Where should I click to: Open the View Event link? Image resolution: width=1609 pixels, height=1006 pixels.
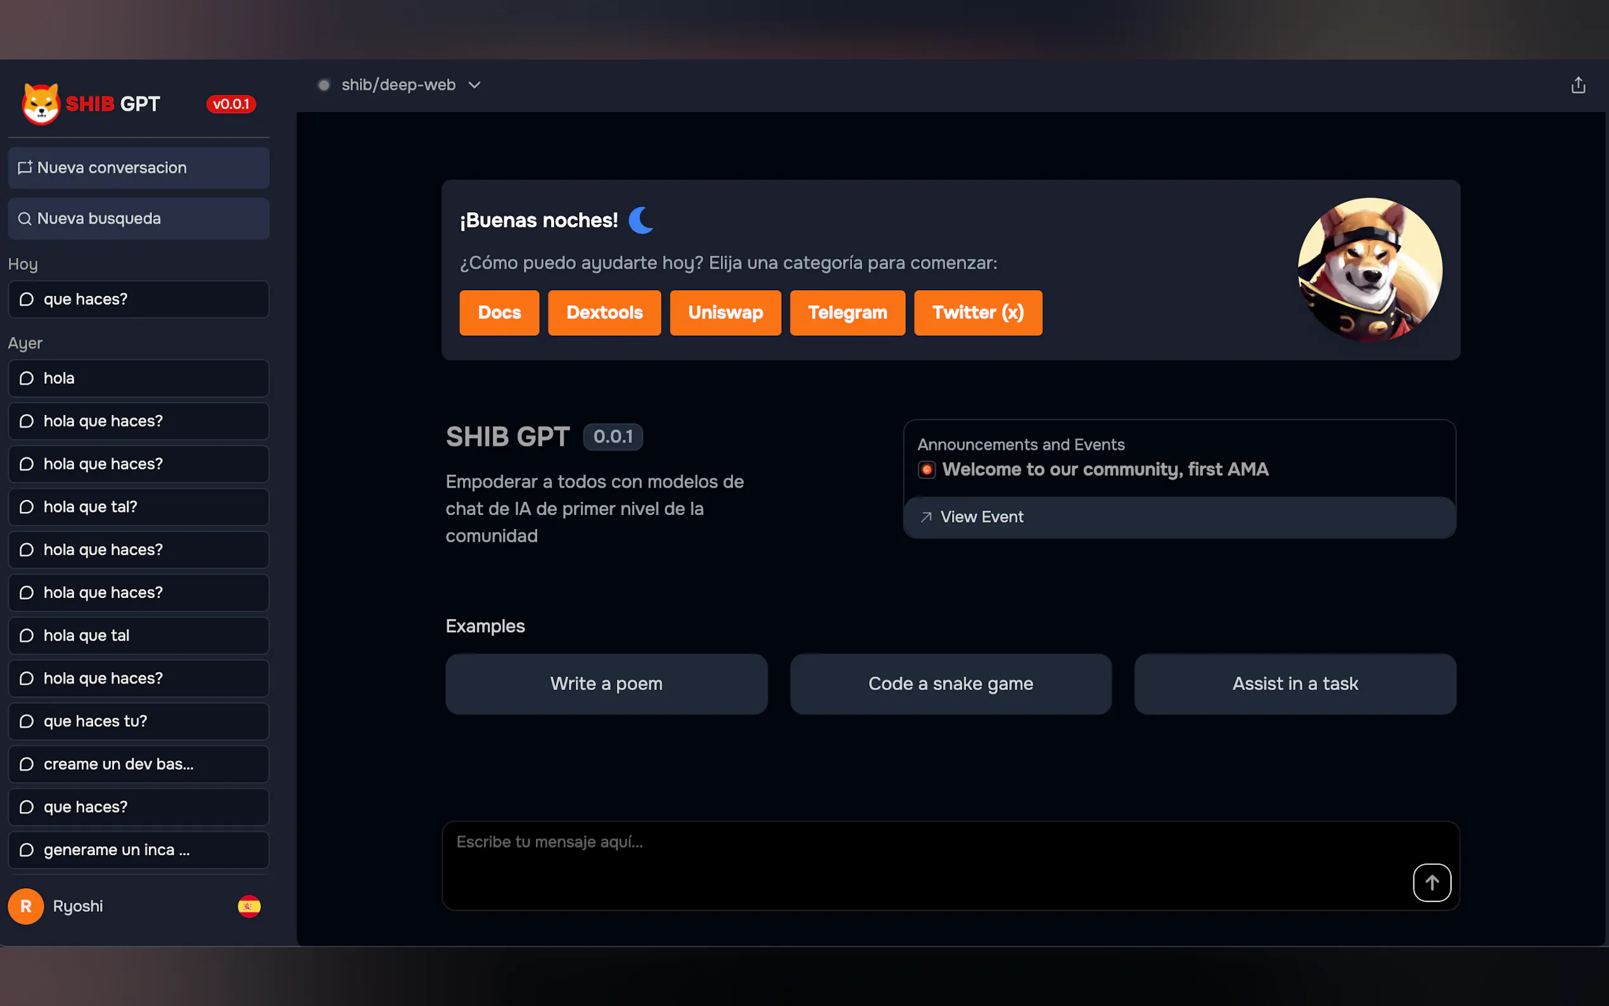tap(981, 517)
